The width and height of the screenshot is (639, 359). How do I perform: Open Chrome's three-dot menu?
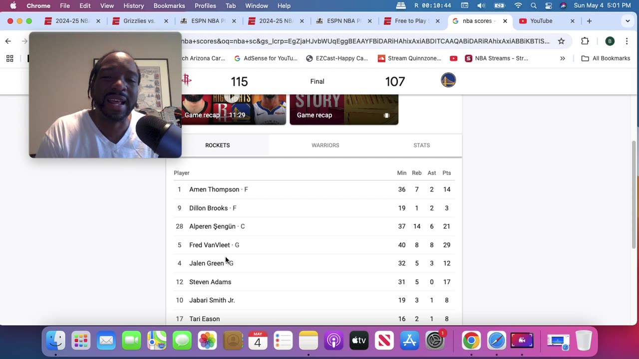coord(627,41)
